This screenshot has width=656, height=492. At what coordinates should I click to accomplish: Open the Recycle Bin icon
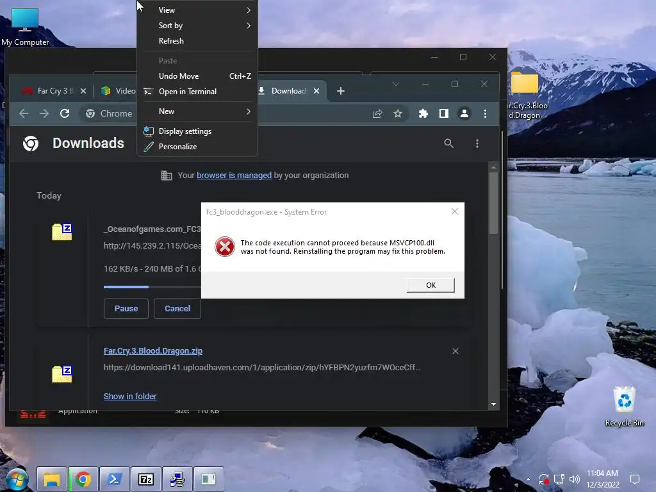coord(624,406)
